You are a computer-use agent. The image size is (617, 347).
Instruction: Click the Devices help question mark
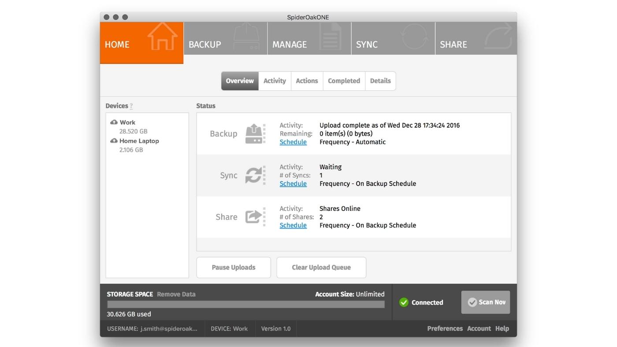point(131,106)
